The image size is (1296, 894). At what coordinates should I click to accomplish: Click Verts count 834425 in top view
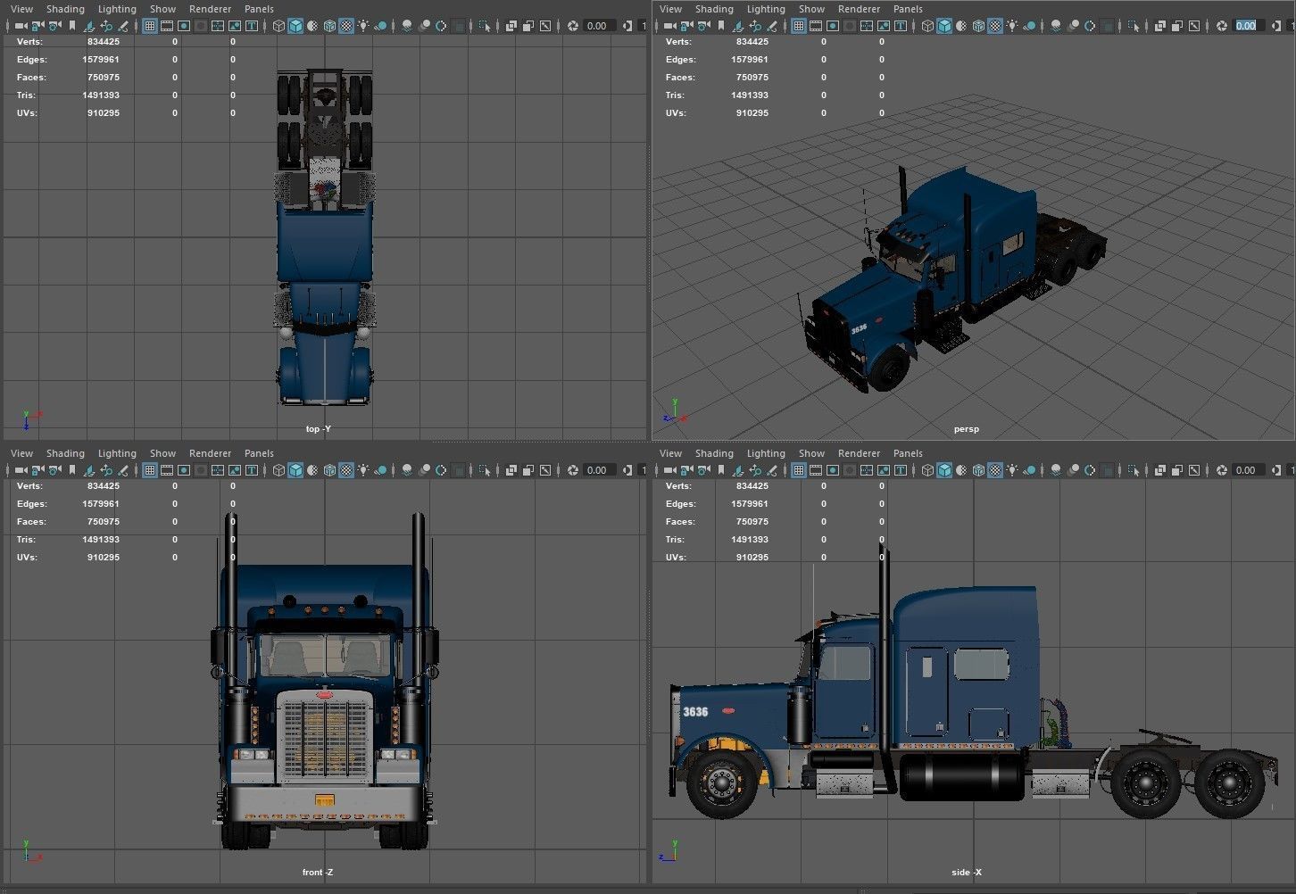pyautogui.click(x=104, y=41)
